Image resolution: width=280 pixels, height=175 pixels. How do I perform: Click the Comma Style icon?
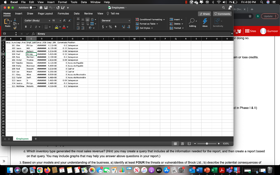point(116,27)
